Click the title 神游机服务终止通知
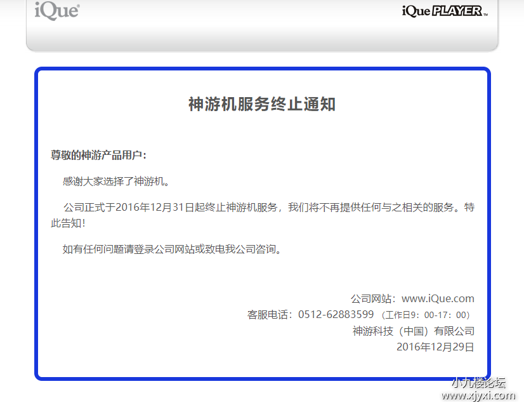524x405 pixels. [262, 104]
